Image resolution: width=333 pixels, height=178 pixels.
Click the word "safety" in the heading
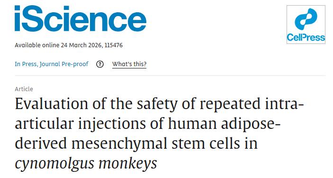pyautogui.click(x=157, y=104)
